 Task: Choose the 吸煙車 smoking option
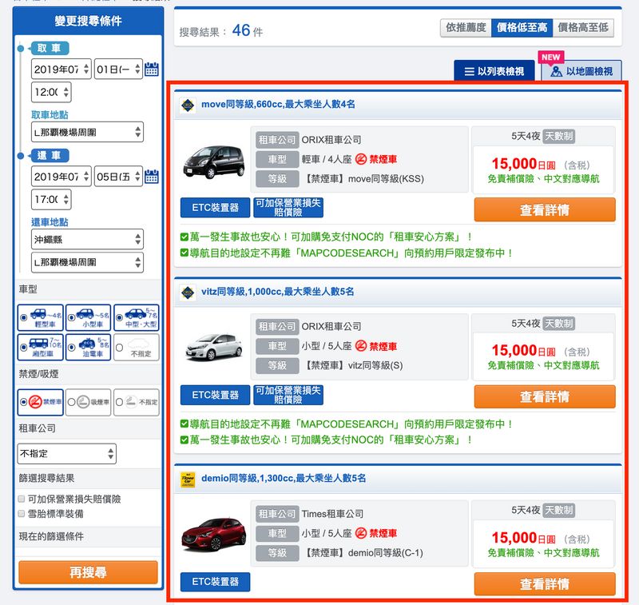pyautogui.click(x=89, y=402)
